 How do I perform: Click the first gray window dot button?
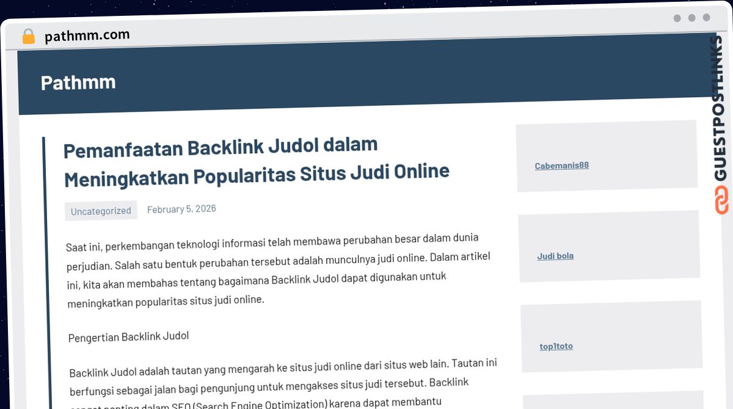pyautogui.click(x=677, y=18)
